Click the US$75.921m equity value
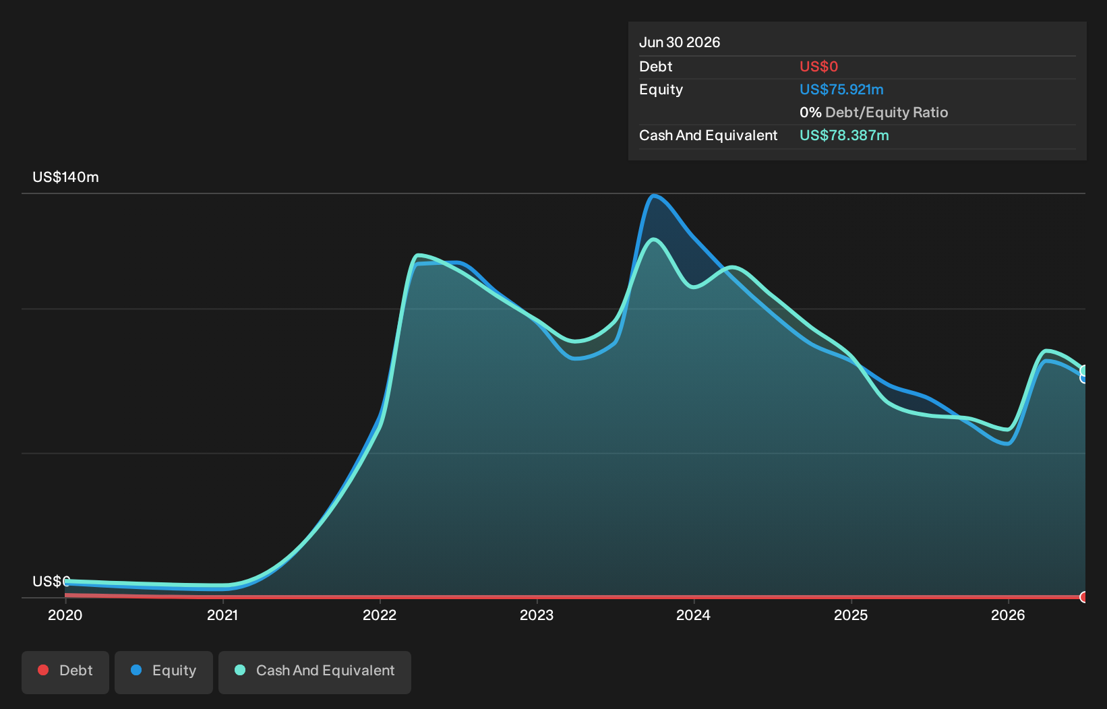Screen dimensions: 1107x709 tap(841, 90)
